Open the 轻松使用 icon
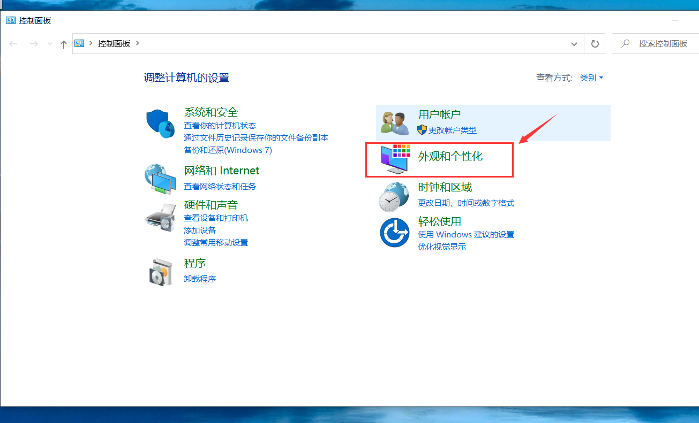The image size is (699, 423). 395,232
